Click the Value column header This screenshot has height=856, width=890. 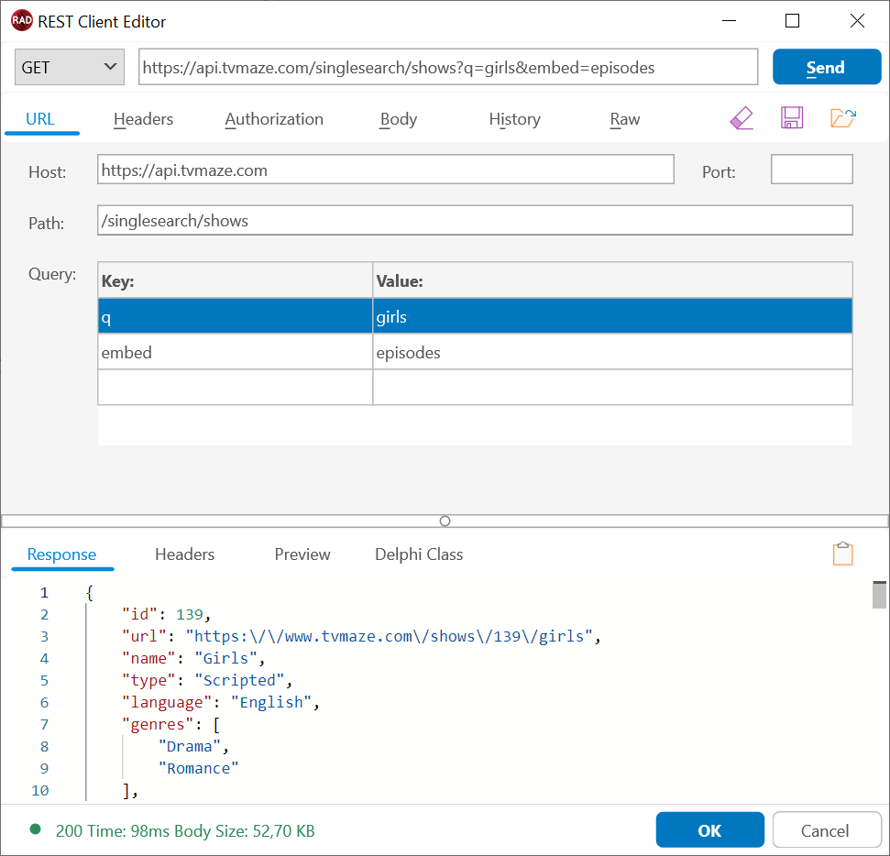click(612, 280)
